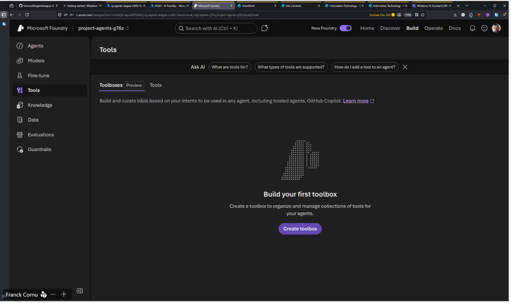Open the feedback smiley icon

(x=484, y=28)
